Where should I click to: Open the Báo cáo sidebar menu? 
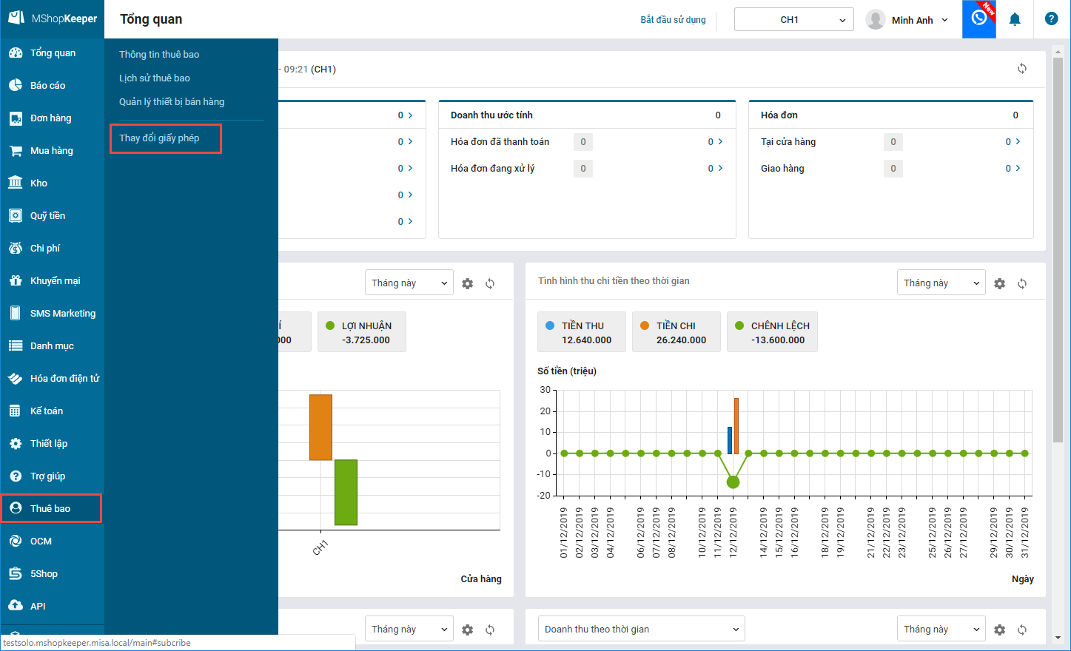[x=47, y=85]
